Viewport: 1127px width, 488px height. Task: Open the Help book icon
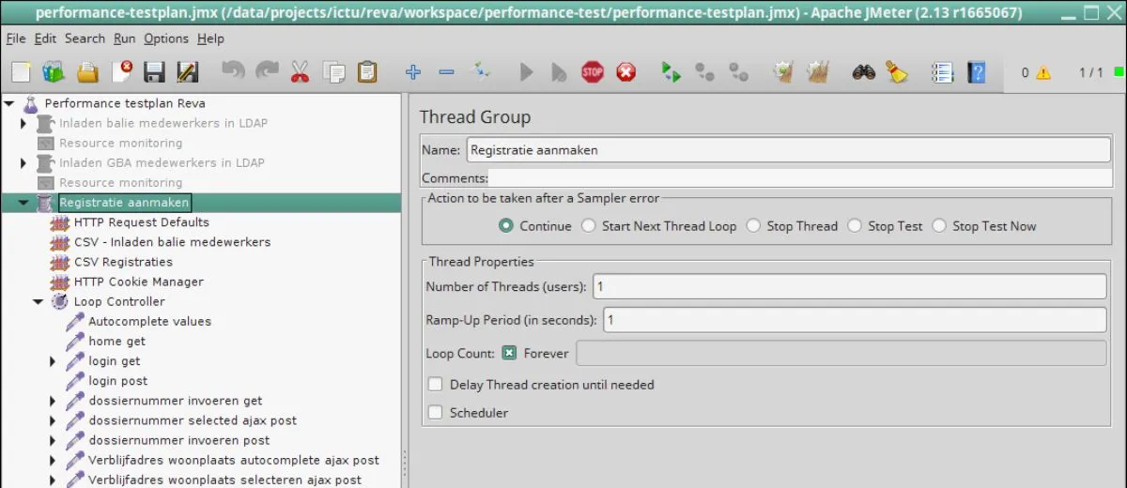(976, 72)
